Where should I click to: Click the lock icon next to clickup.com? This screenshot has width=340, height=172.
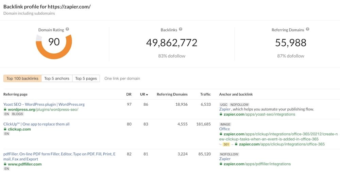coord(5,129)
